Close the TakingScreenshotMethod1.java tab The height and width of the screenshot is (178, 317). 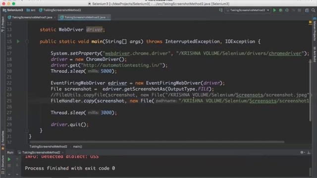point(55,17)
